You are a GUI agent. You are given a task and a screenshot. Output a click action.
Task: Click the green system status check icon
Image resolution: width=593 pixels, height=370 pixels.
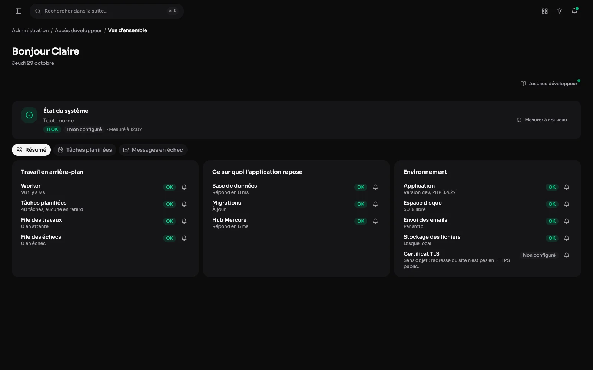tap(29, 115)
